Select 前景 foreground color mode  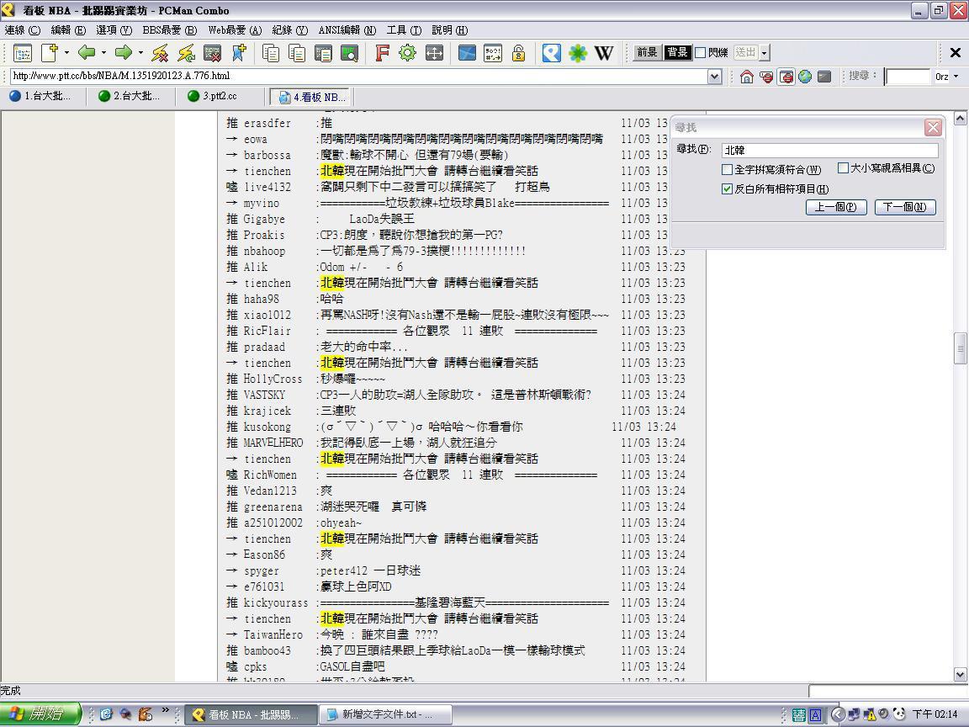(647, 52)
